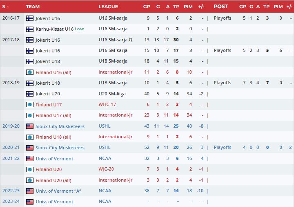Click USA flag beside 2019-20 Sioux City Musketeers

[x=30, y=126]
